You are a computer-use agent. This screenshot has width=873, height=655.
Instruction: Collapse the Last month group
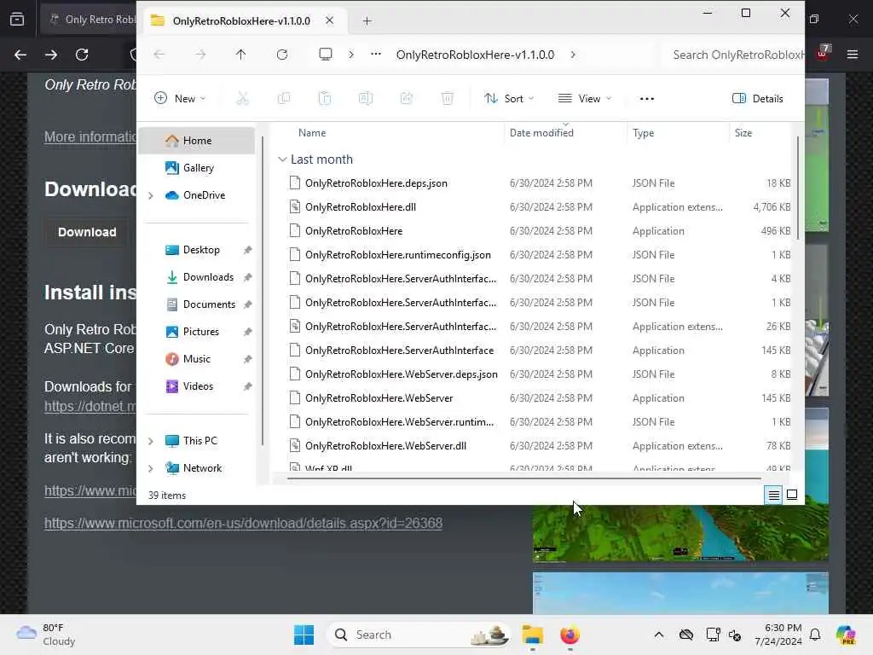coord(282,159)
